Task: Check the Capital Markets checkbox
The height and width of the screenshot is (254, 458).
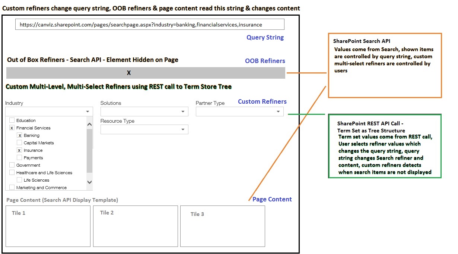Action: [20, 142]
